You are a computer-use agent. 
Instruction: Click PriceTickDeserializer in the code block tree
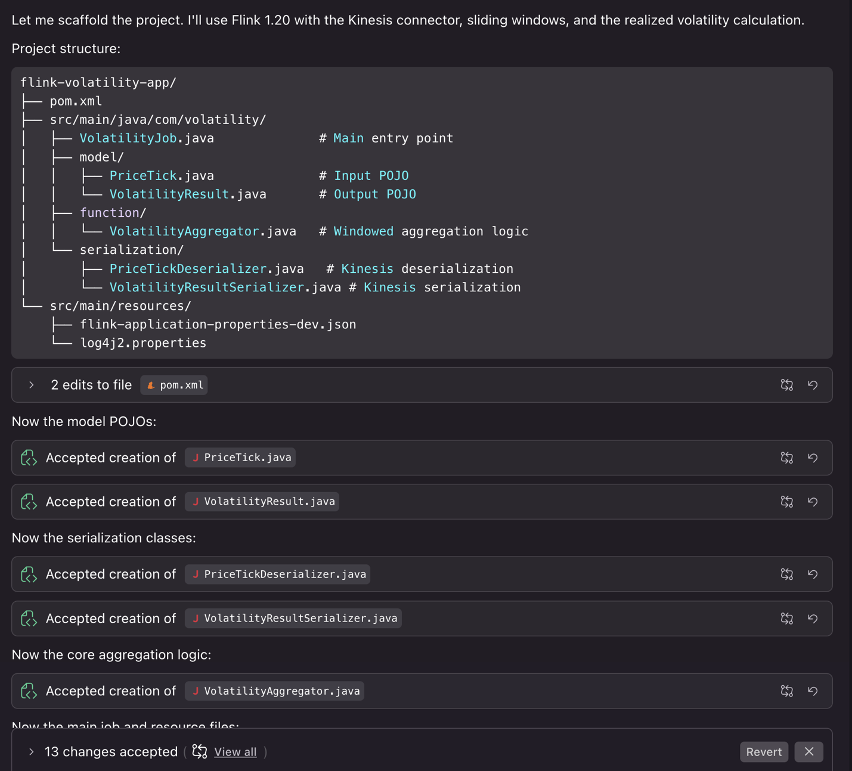coord(188,269)
